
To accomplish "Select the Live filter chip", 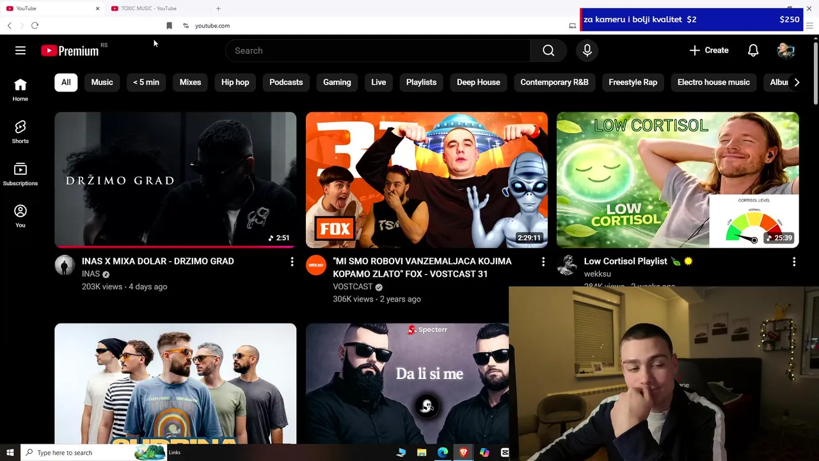I will 379,82.
